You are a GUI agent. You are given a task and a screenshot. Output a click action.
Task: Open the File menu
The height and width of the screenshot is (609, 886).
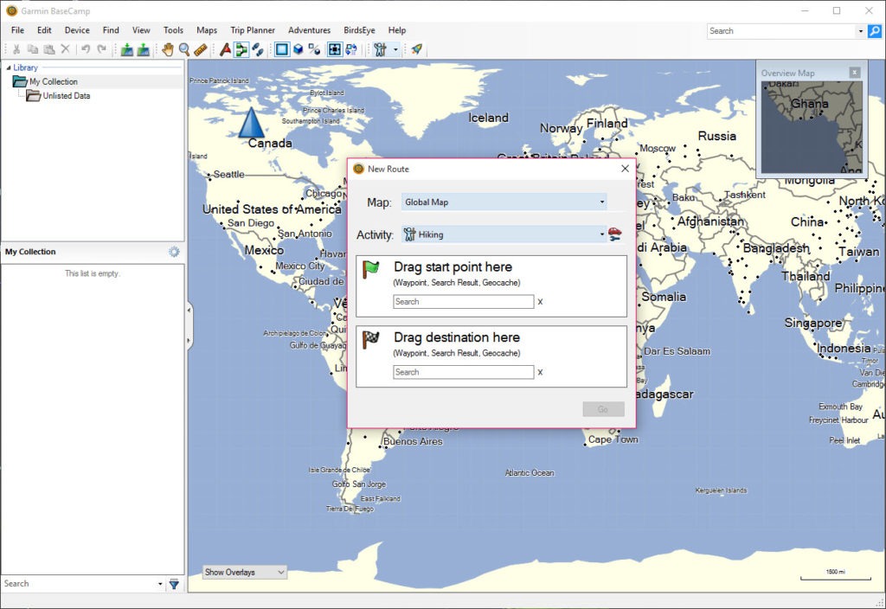pyautogui.click(x=17, y=30)
